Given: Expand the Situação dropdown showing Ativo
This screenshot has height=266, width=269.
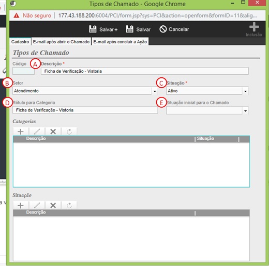Looking at the screenshot, I should click(x=245, y=91).
